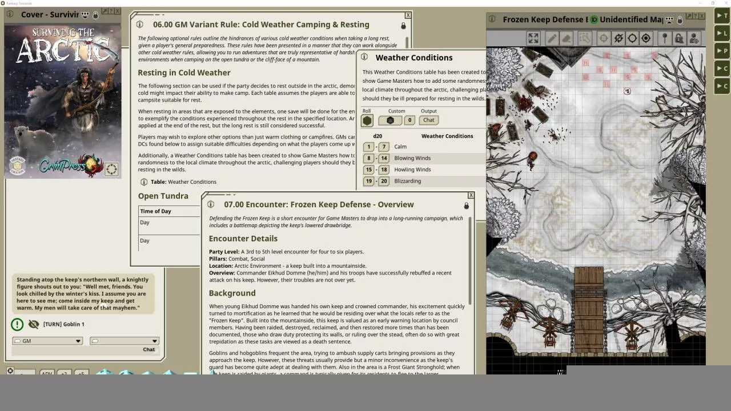Click link icon of 06.00 GM Variant Rule
Screen dimensions: 731x411
click(140, 25)
